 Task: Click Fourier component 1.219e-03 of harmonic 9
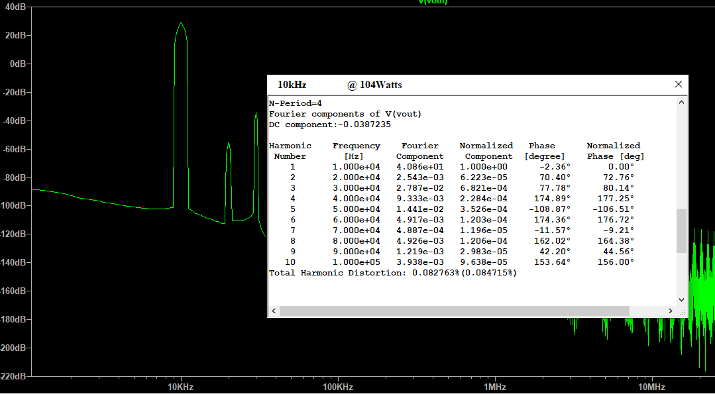[x=419, y=252]
